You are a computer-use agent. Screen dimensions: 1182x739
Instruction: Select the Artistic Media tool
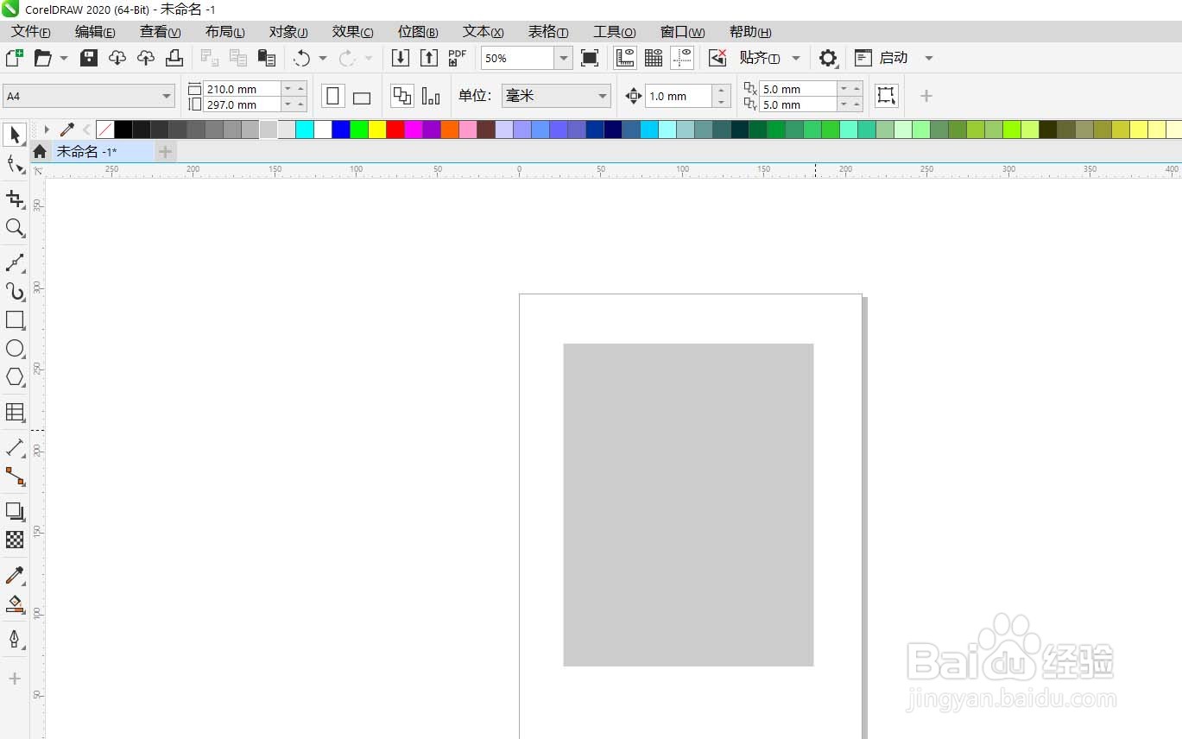pyautogui.click(x=15, y=292)
